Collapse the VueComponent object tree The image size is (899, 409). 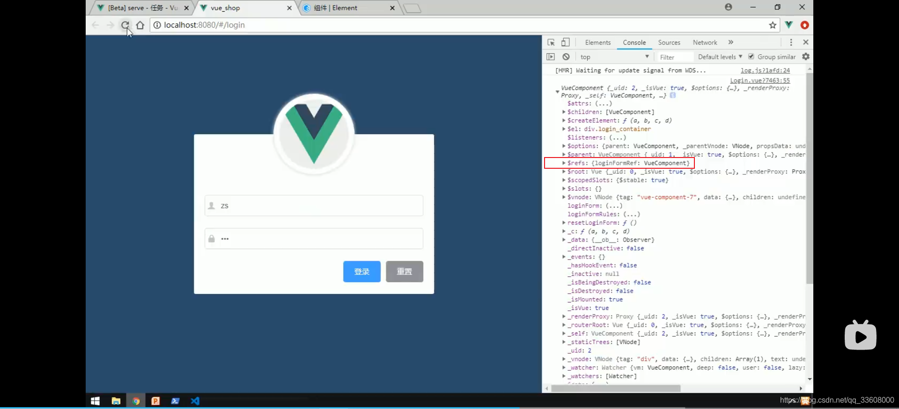557,92
